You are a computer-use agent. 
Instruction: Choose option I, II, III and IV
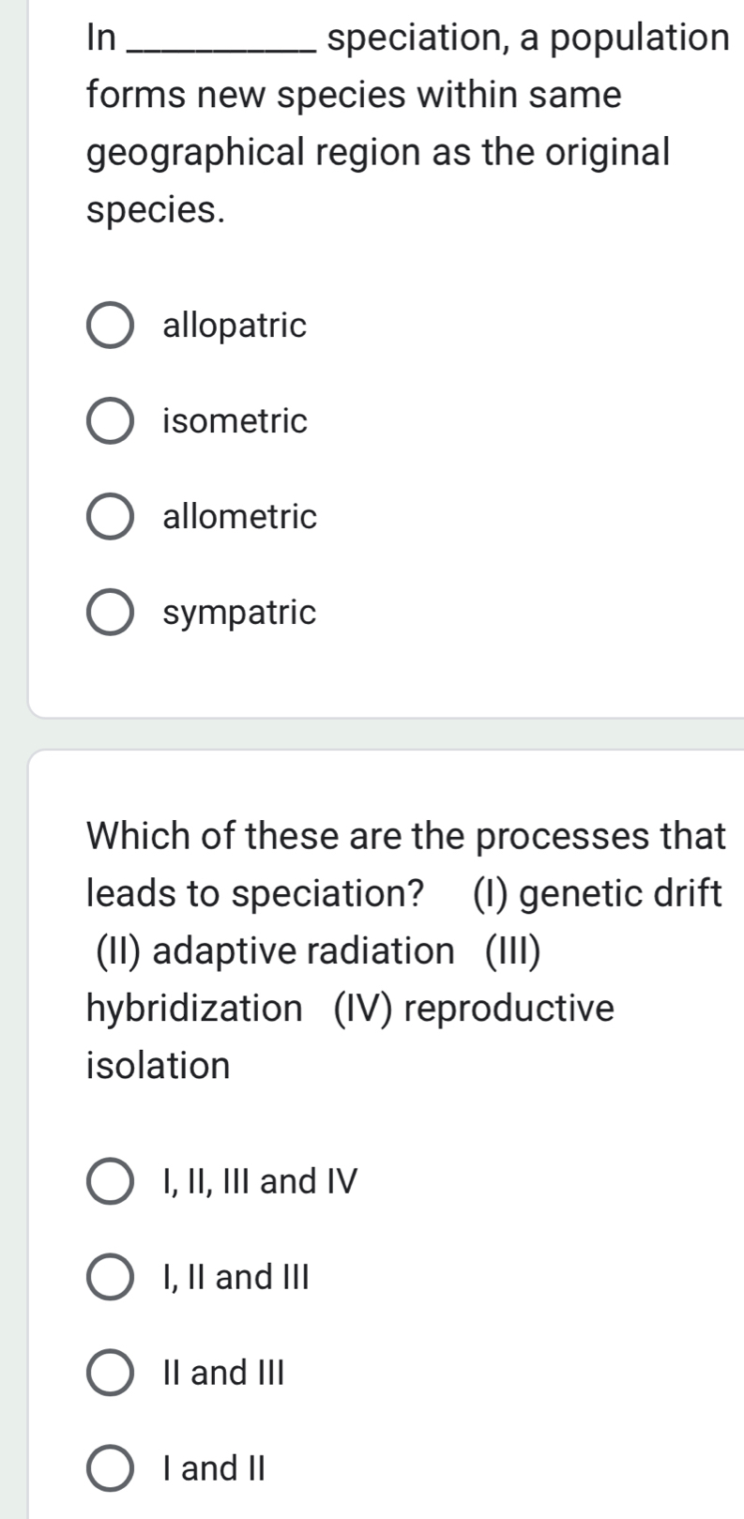113,1183
